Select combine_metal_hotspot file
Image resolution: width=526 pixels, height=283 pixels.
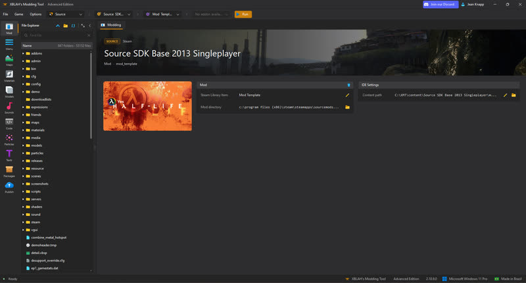49,238
